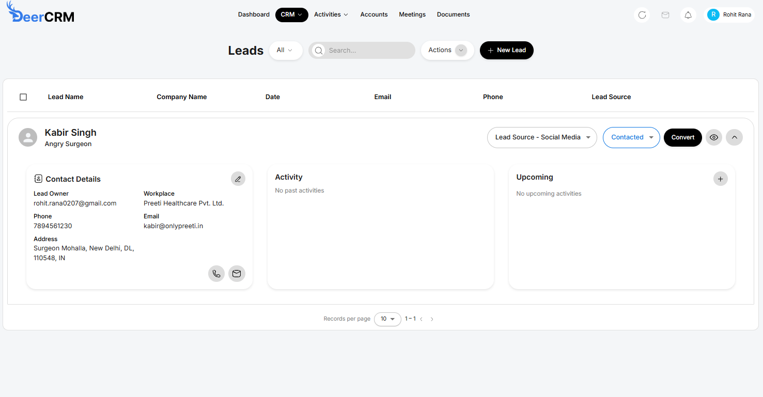Screen dimensions: 763x397
Task: Refresh the page using the reload icon
Action: tap(642, 15)
